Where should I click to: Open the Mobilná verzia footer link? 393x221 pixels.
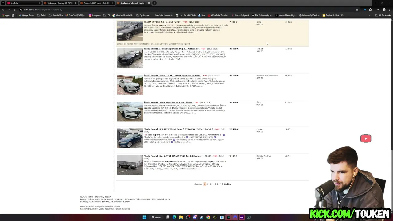[163, 199]
